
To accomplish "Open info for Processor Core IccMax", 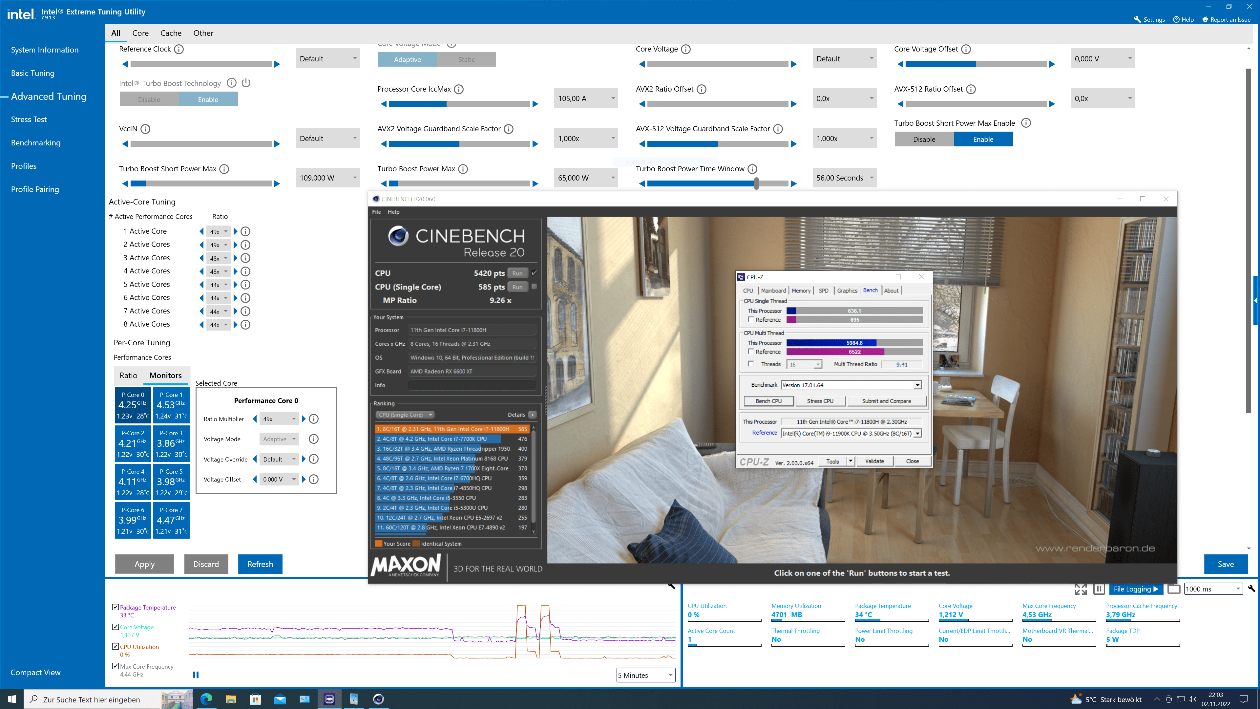I will click(x=459, y=89).
